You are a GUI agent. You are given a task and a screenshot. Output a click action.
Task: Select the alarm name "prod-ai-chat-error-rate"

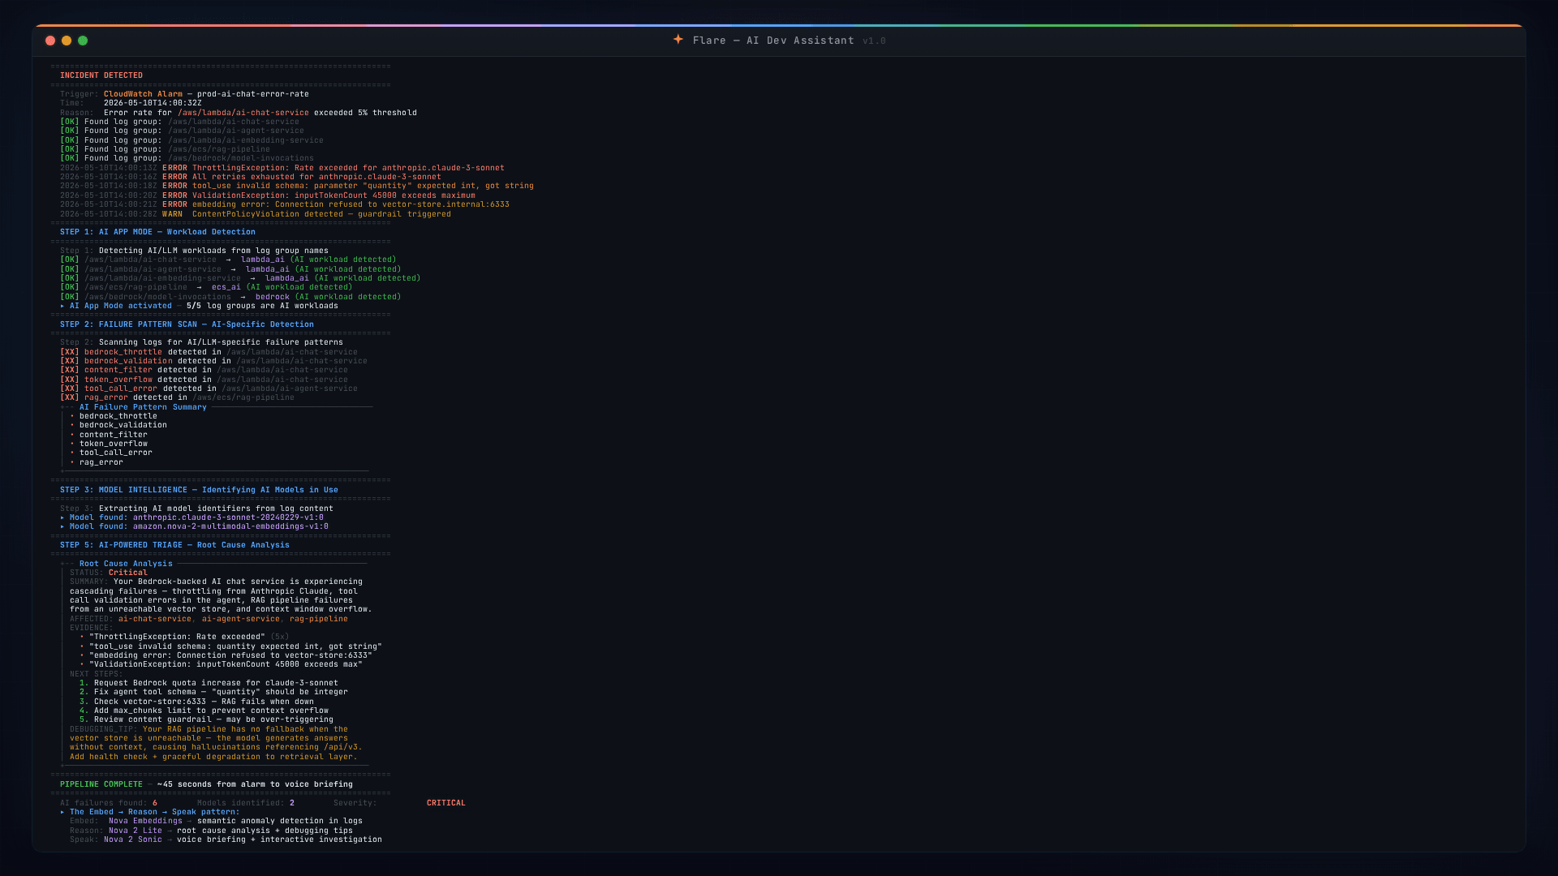[x=252, y=94]
